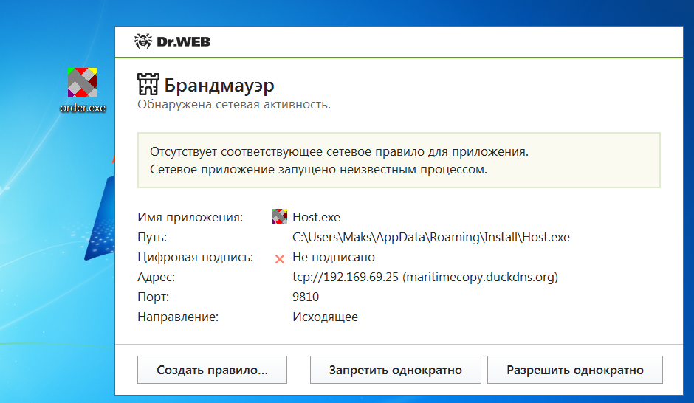Click the Не подписано signature status
The image size is (694, 403).
(333, 258)
